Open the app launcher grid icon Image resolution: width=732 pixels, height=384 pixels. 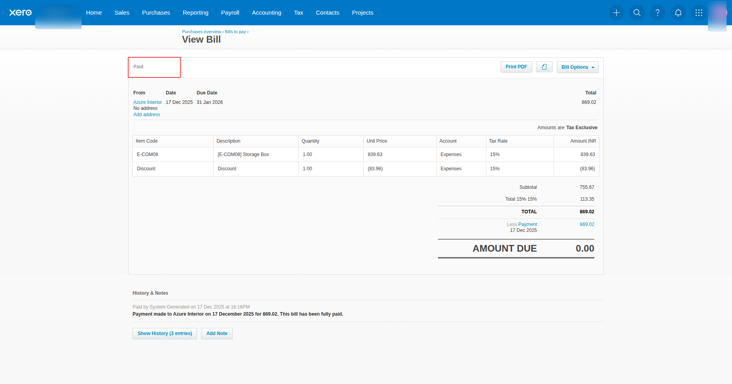[x=698, y=13]
